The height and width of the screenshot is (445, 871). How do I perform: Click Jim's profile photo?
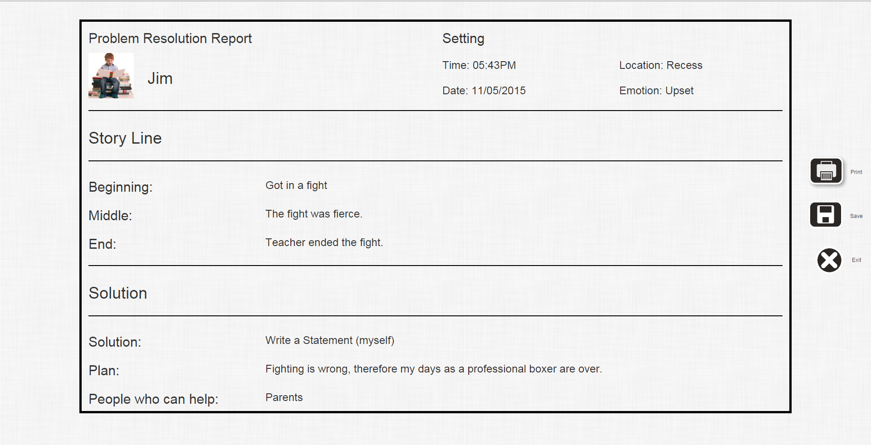(x=111, y=76)
